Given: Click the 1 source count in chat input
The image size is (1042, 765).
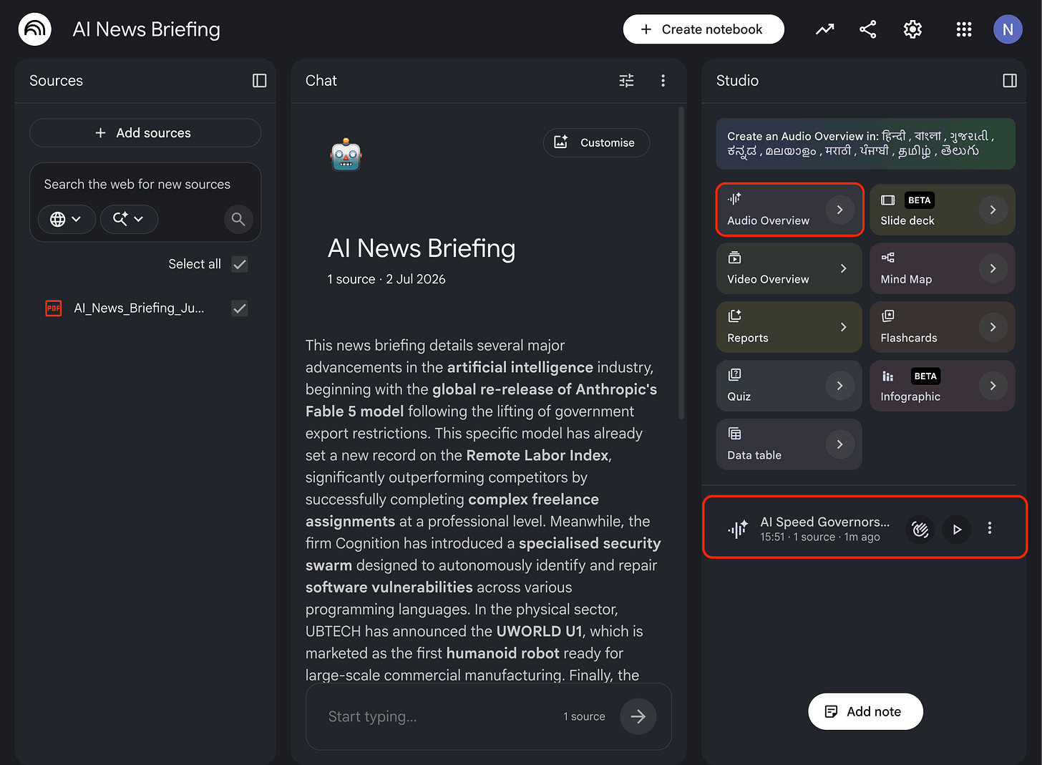Looking at the screenshot, I should tap(584, 716).
